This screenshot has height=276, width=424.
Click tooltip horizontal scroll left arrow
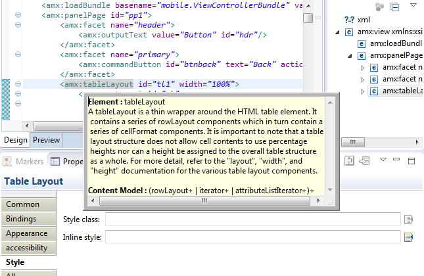(93, 201)
